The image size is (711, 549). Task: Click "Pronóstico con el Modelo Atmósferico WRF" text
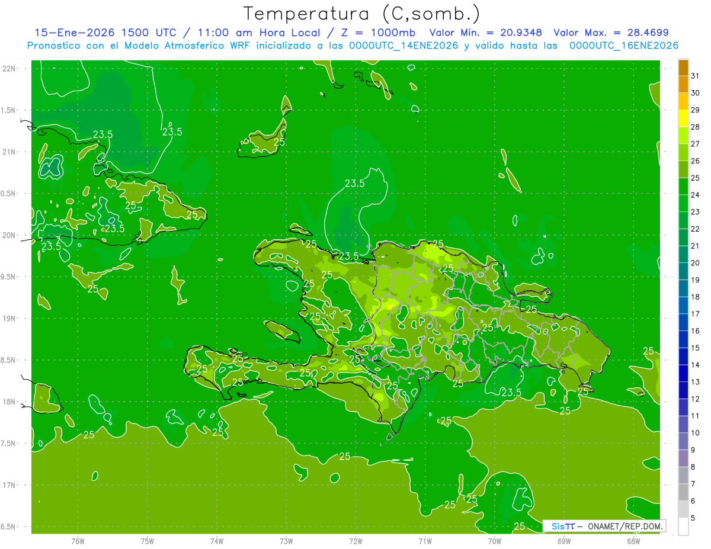140,46
